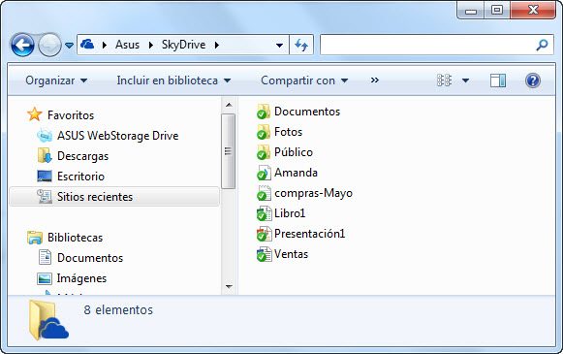Click the Descargas folder icon
563x354 pixels.
point(45,155)
